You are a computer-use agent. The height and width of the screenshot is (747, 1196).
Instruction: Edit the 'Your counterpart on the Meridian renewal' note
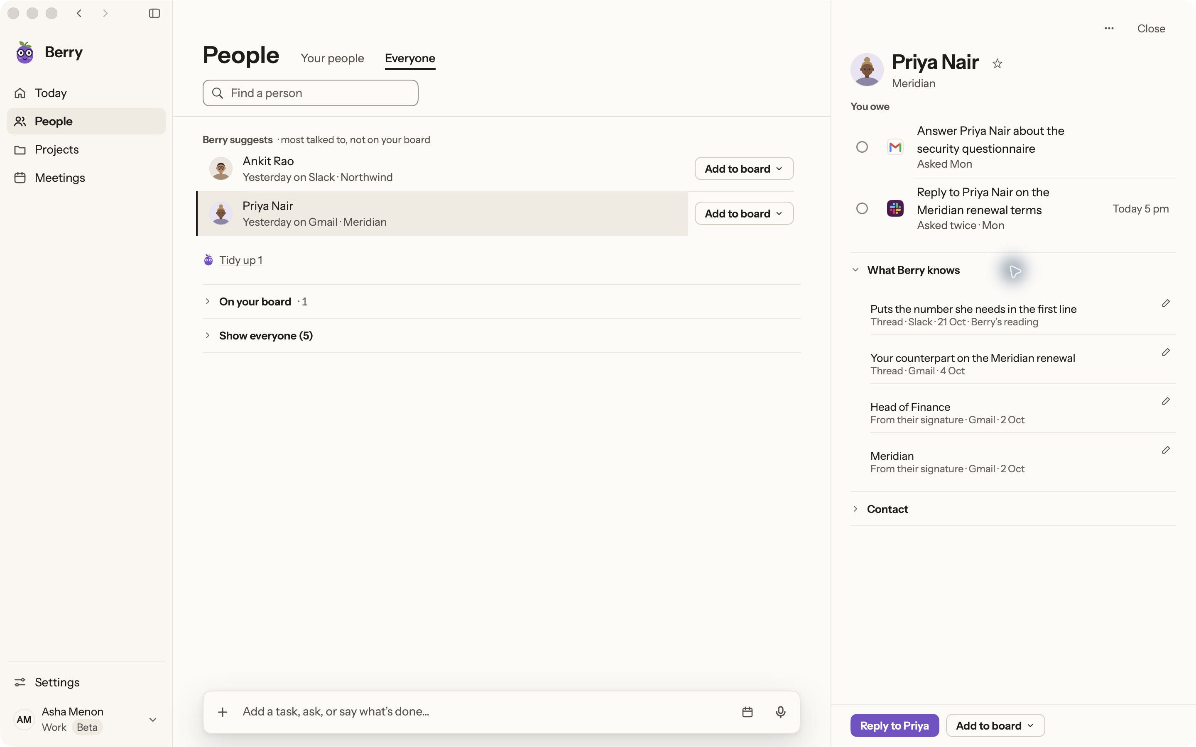coord(1166,352)
